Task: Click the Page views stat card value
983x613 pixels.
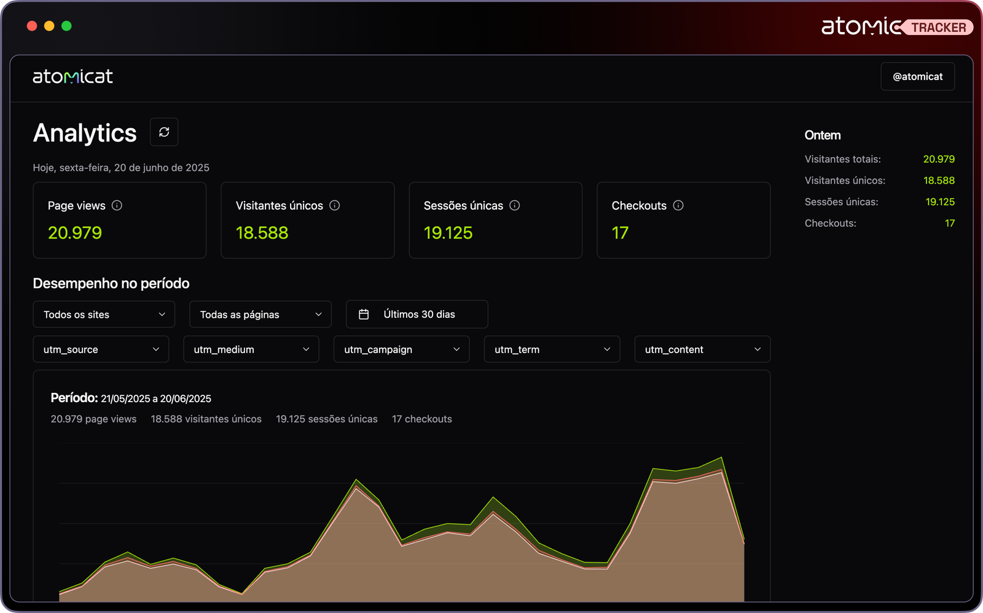Action: [75, 233]
